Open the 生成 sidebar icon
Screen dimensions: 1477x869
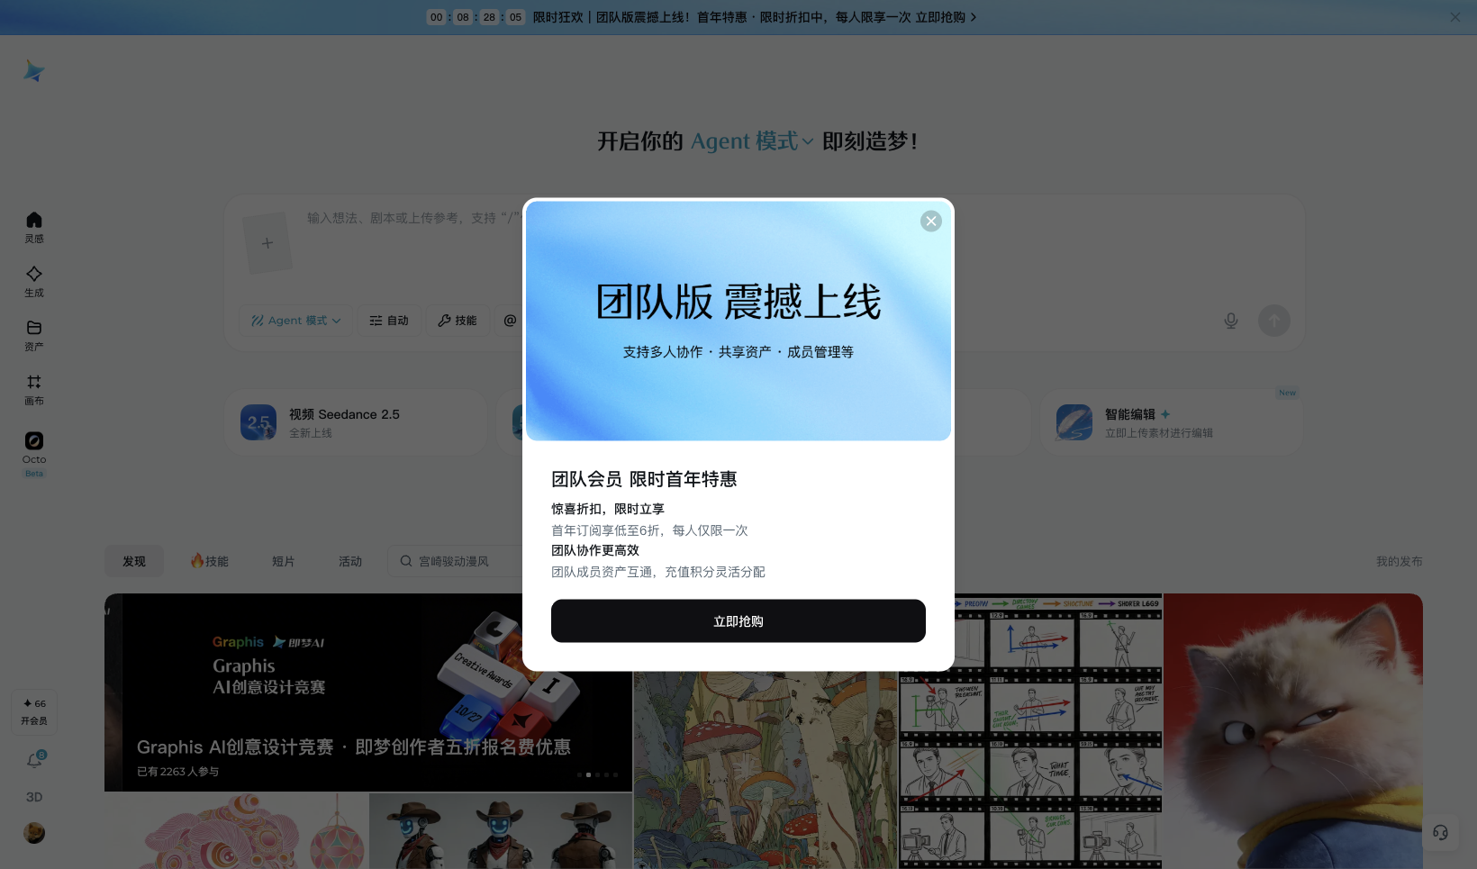click(34, 281)
